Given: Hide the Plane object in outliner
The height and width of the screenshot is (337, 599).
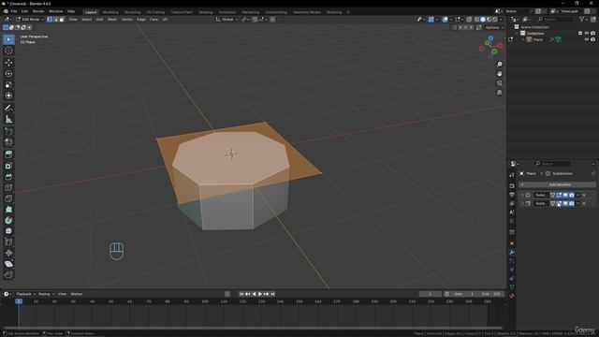Looking at the screenshot, I should coord(587,39).
